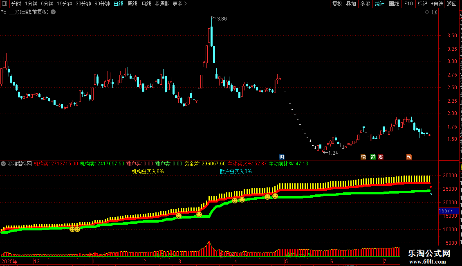Select the 60分钟 period
The image size is (462, 266).
pos(102,4)
